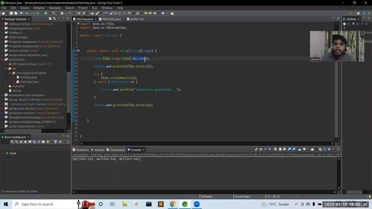
Task: Open the Refactor menu
Action: [39, 8]
